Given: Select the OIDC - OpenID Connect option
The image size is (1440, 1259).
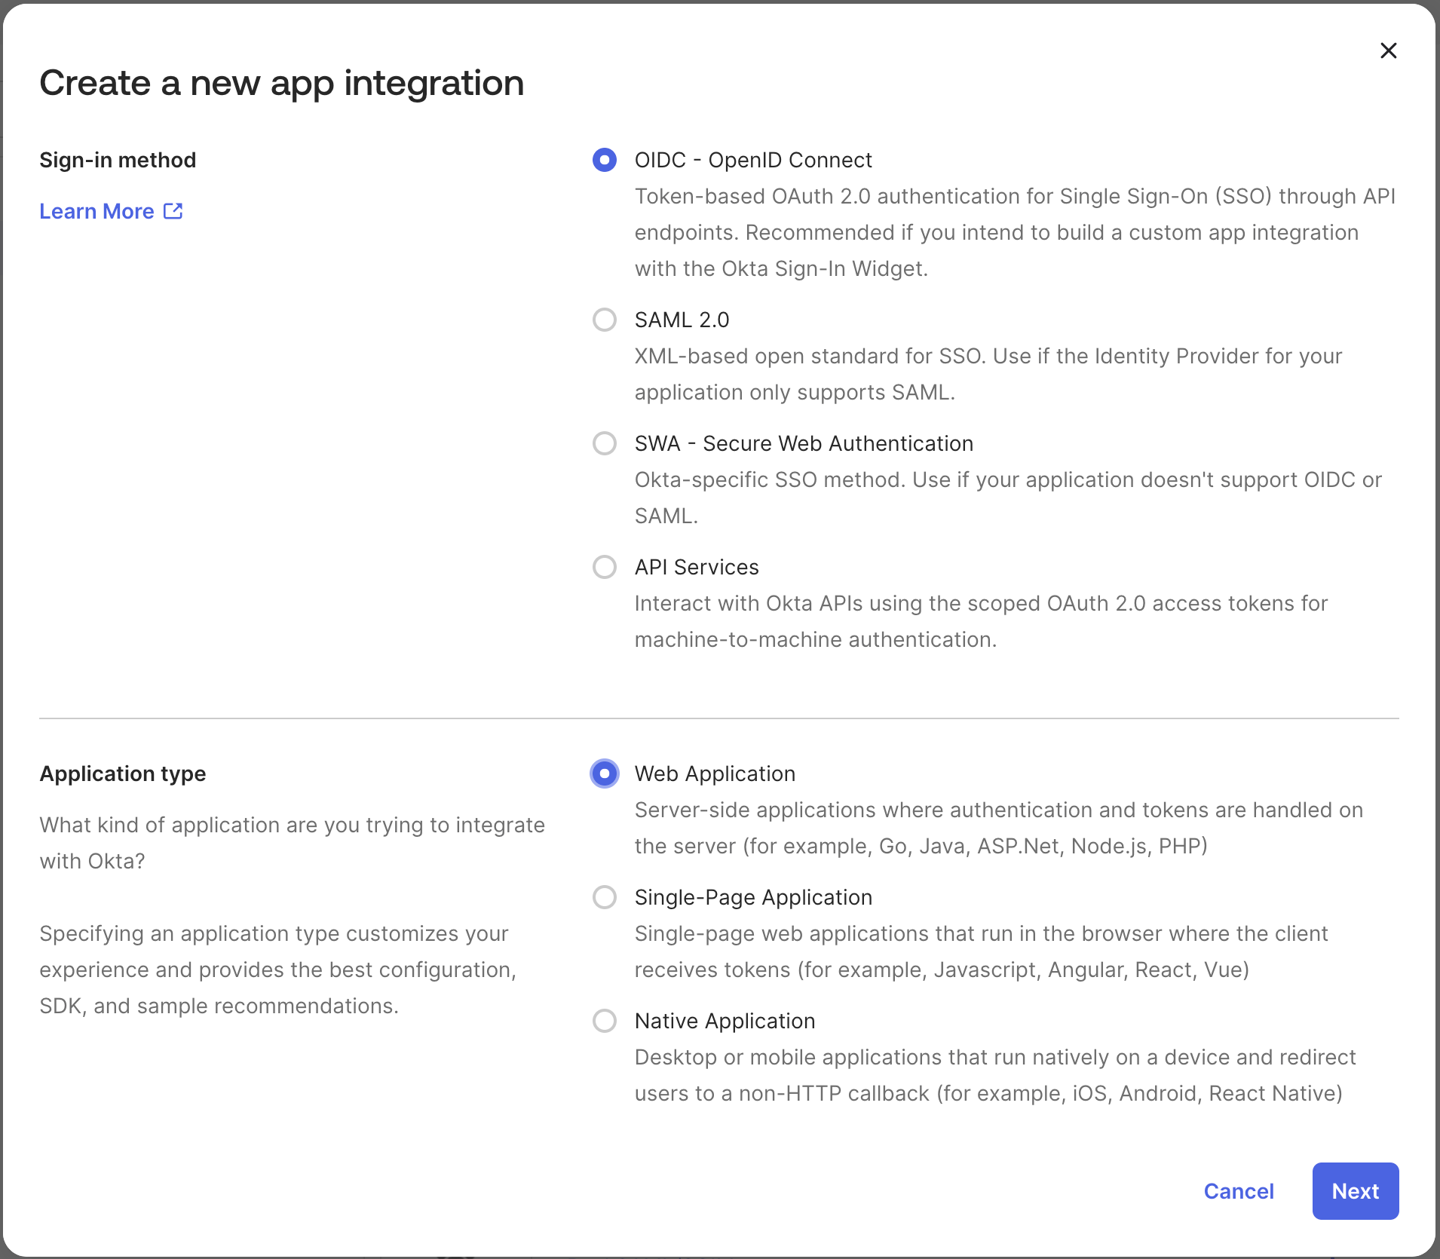Looking at the screenshot, I should (x=604, y=160).
